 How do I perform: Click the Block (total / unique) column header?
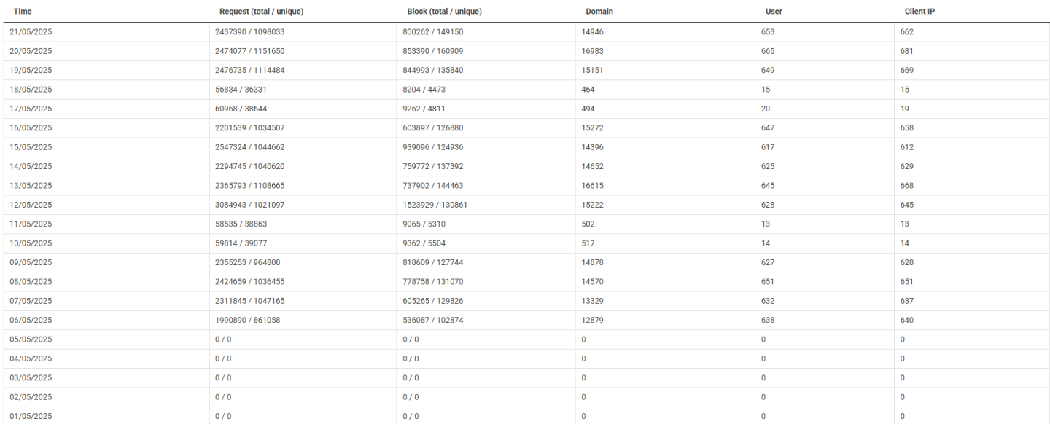click(444, 12)
